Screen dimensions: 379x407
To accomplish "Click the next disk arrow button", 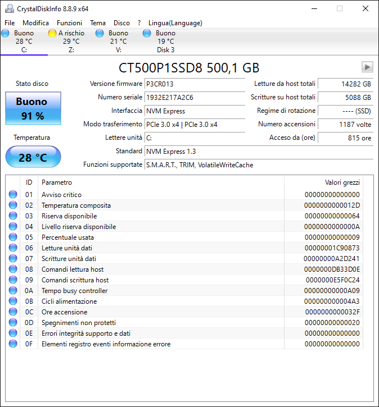I will coord(367,67).
